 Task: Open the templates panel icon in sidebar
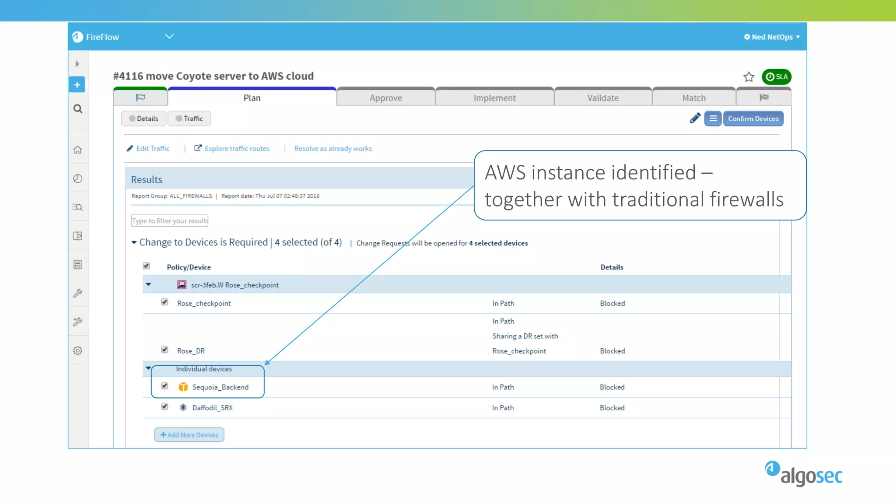point(78,236)
